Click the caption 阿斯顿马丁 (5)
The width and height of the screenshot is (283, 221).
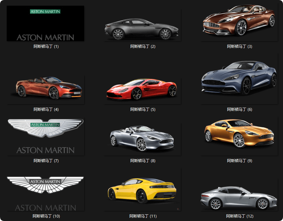click(x=143, y=110)
